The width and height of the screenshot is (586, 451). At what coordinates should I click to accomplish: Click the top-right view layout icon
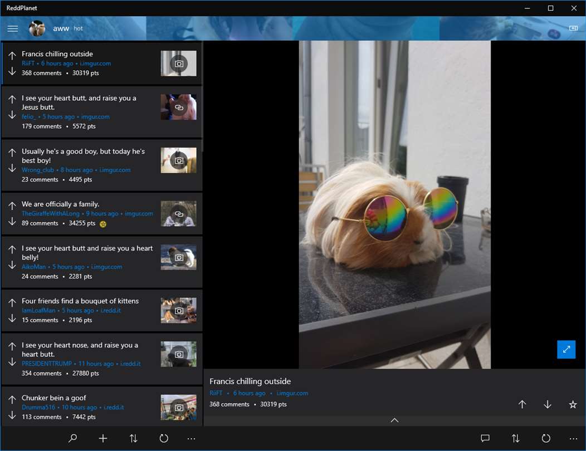coord(573,28)
